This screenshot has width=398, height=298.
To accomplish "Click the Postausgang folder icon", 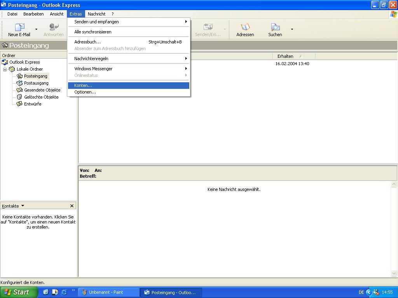I will coord(19,83).
